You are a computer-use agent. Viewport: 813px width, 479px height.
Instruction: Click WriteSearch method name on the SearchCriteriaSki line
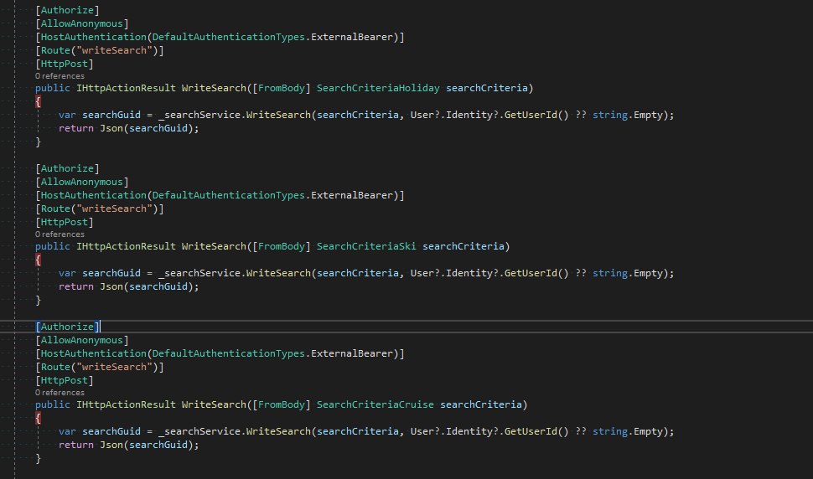click(214, 246)
